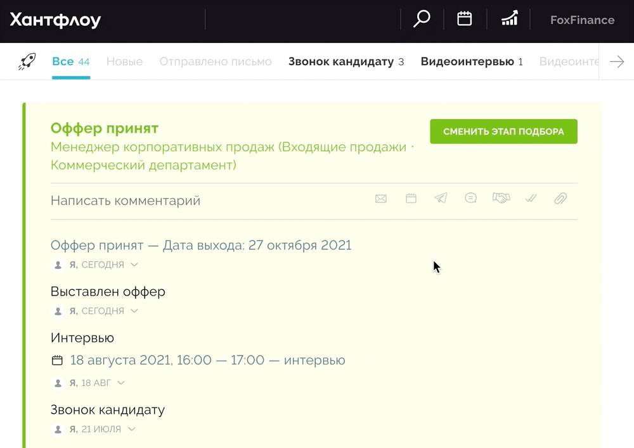Attach a file with paperclip icon
Screen dimensions: 634x448
pos(560,199)
